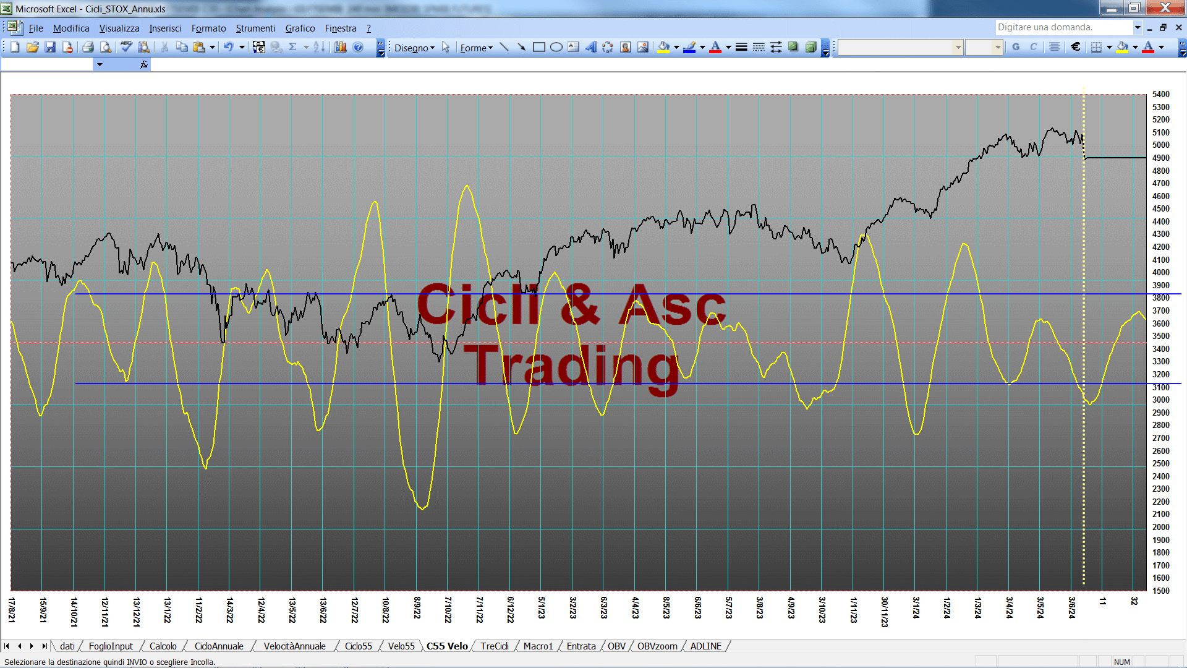
Task: Switch to the OBVzoom sheet tab
Action: 657,646
